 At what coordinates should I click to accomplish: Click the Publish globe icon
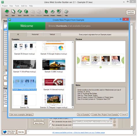point(59,12)
